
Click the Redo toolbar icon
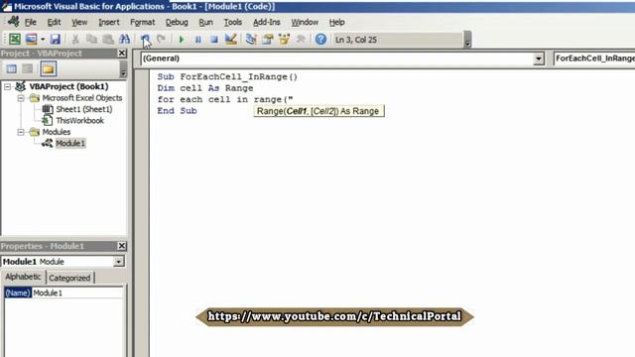(x=161, y=40)
